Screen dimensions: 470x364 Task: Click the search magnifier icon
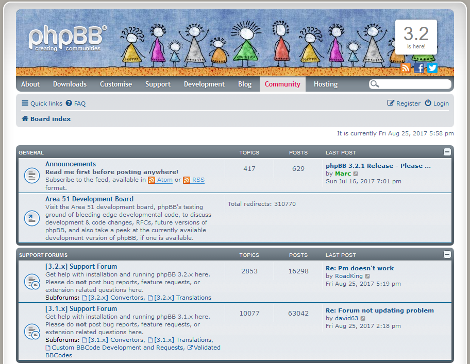point(374,84)
